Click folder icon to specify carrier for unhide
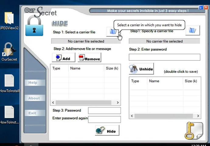 [x=192, y=30]
